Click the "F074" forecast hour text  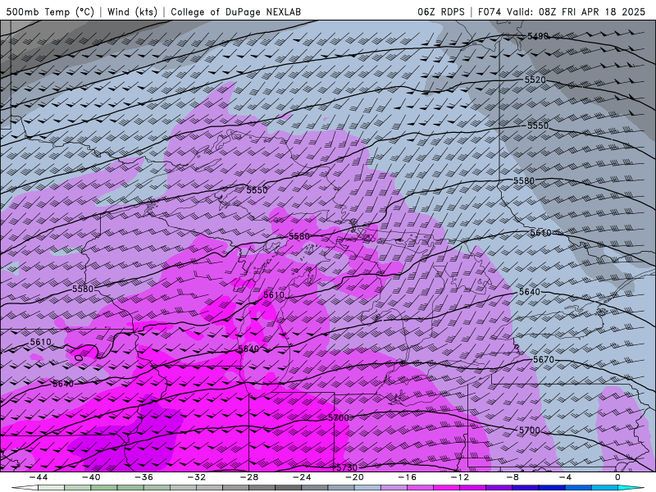(490, 11)
